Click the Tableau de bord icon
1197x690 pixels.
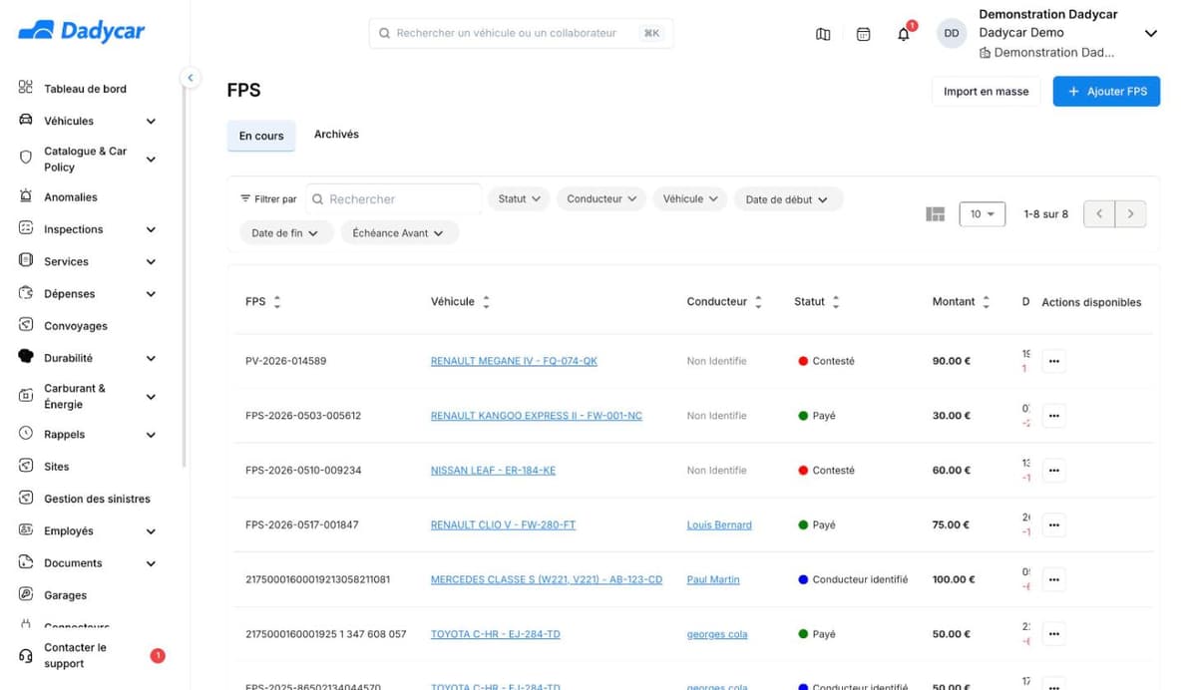(26, 88)
